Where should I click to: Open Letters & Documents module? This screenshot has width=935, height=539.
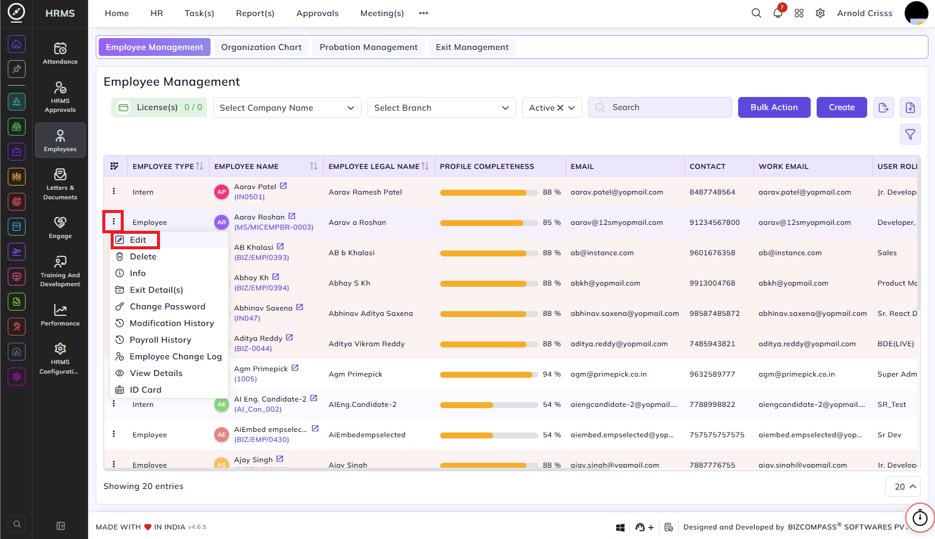pos(60,184)
